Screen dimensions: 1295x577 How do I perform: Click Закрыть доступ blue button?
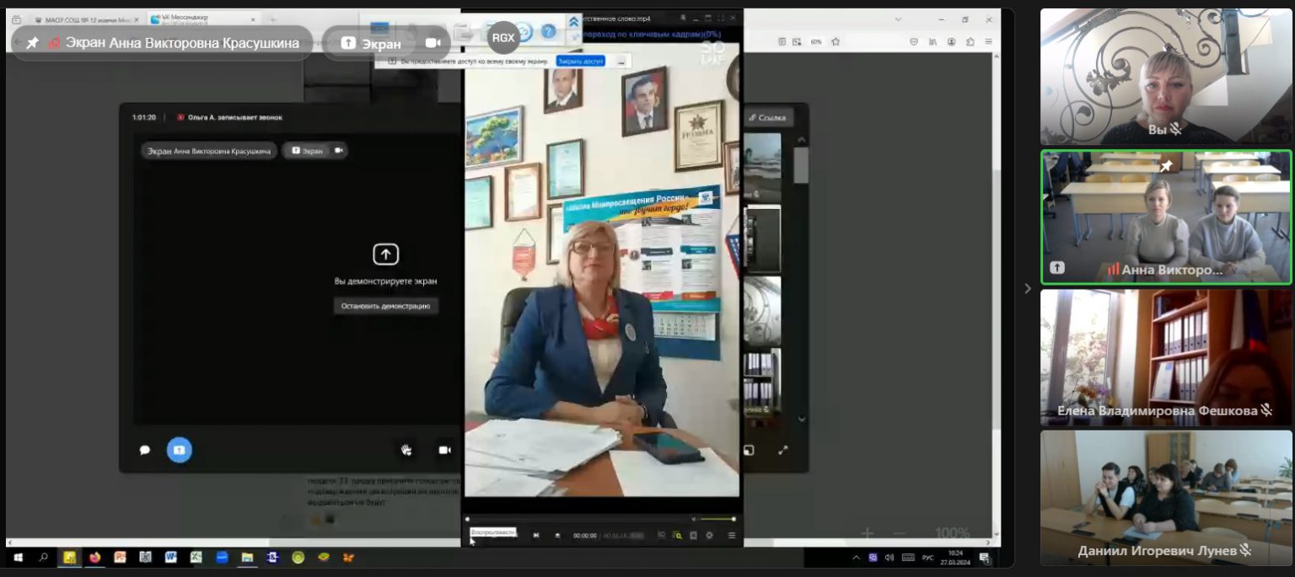pyautogui.click(x=580, y=61)
